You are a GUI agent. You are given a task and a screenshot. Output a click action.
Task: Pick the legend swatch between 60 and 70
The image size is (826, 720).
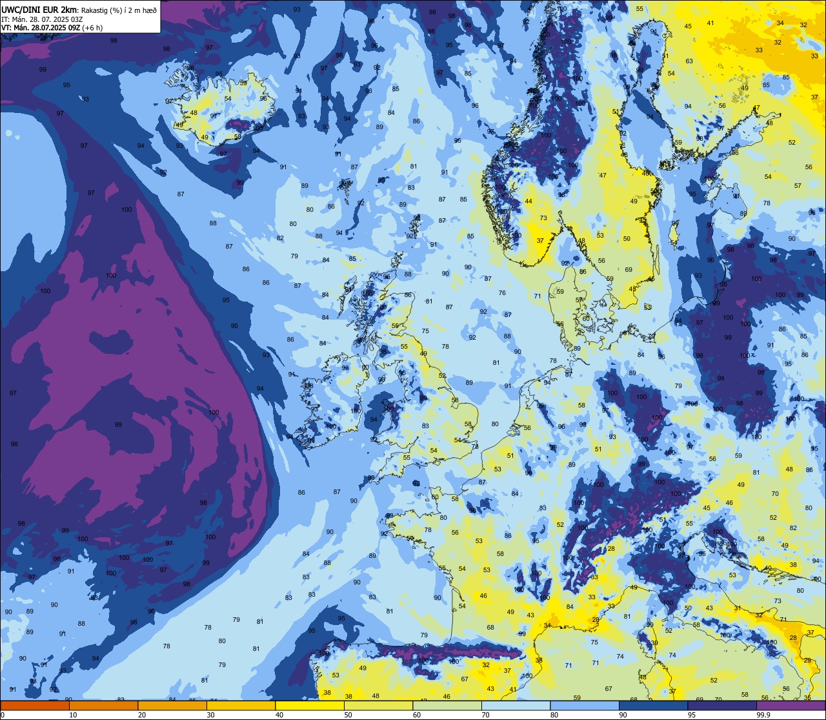[x=447, y=705]
